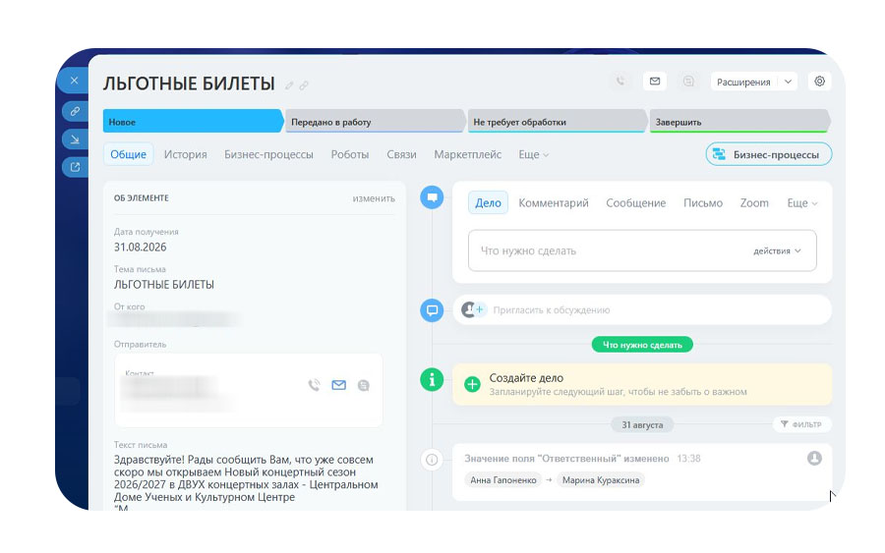Viewport: 885px width, 553px height.
Task: Click the ОБ ЭЛЕМЕНТЕ section header
Action: click(x=141, y=197)
